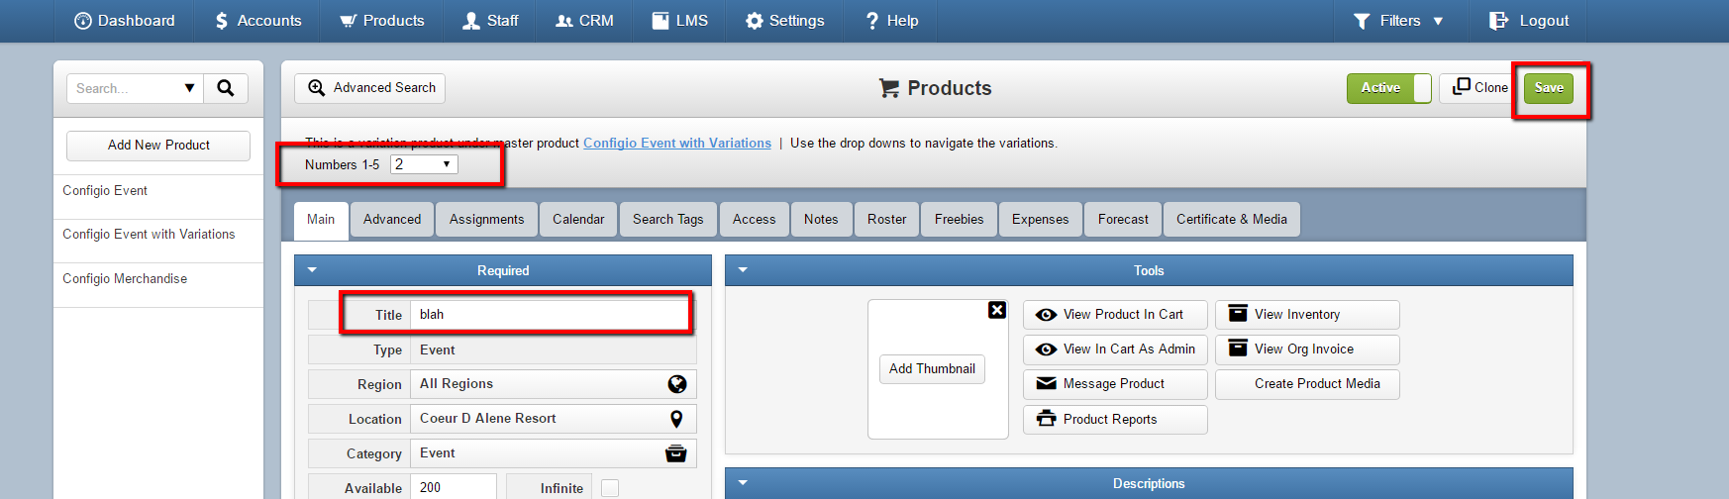The width and height of the screenshot is (1729, 499).
Task: Click the Category basket icon
Action: tap(676, 453)
